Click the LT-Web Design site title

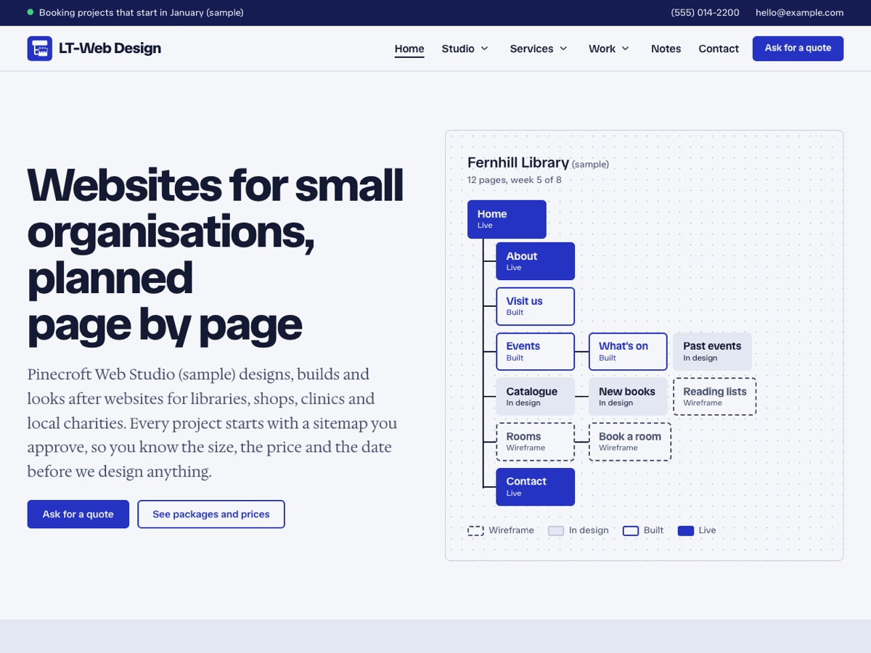click(x=110, y=49)
